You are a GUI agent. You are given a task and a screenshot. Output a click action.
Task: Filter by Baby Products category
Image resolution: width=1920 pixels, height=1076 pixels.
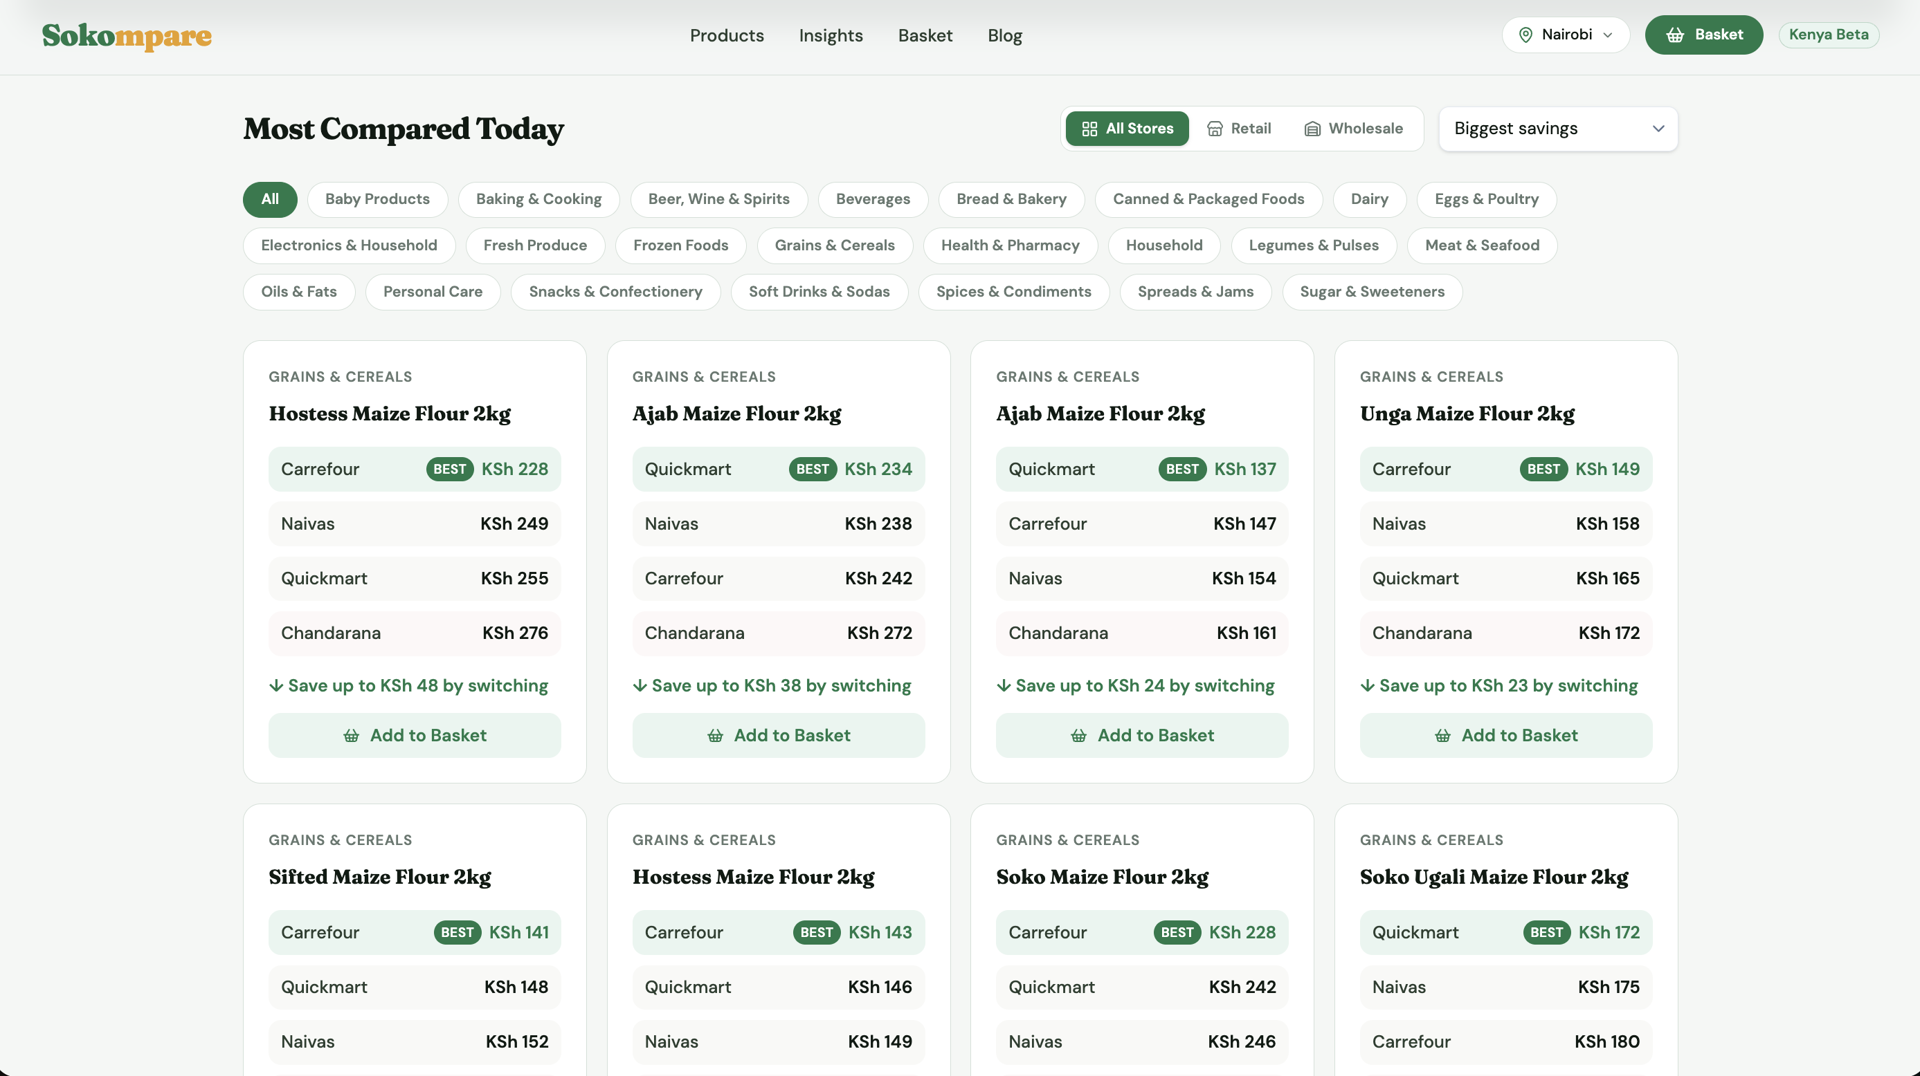(377, 200)
